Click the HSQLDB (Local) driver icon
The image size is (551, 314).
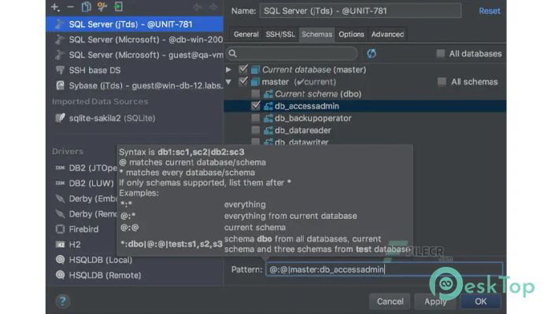(60, 260)
